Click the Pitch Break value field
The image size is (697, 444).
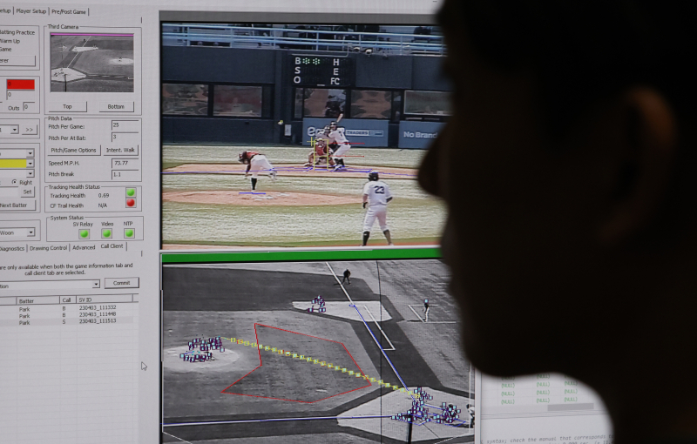point(125,174)
